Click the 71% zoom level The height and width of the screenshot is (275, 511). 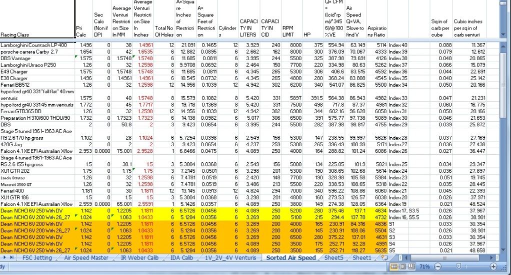click(x=424, y=266)
